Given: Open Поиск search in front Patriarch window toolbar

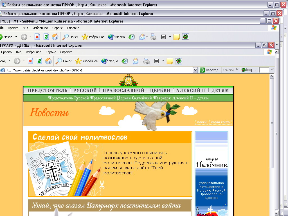Looking at the screenshot, I should [64, 61].
